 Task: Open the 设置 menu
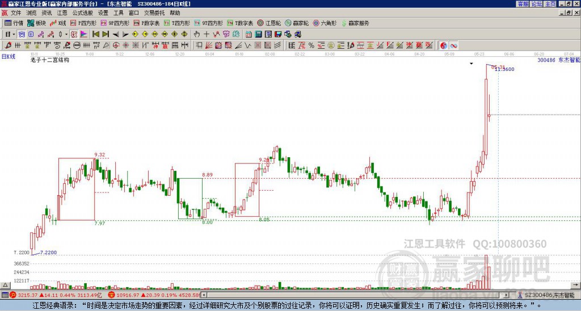(103, 13)
